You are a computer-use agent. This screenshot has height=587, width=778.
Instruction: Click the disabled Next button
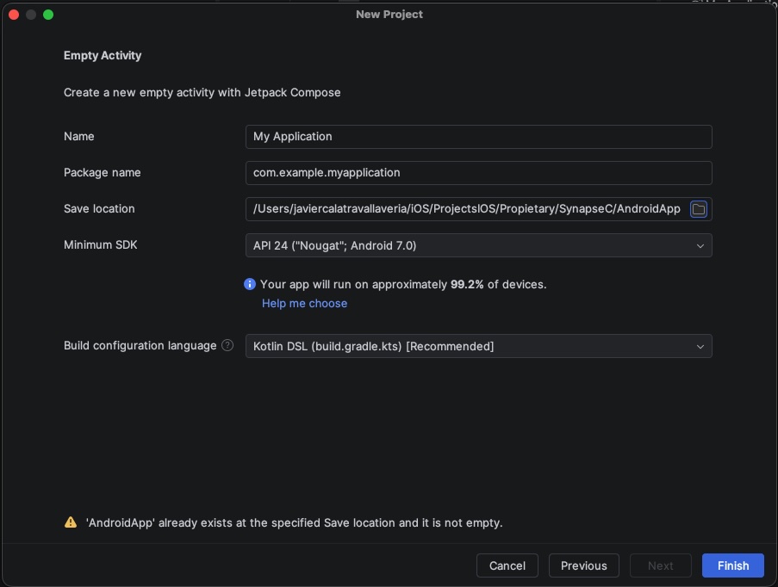(661, 565)
